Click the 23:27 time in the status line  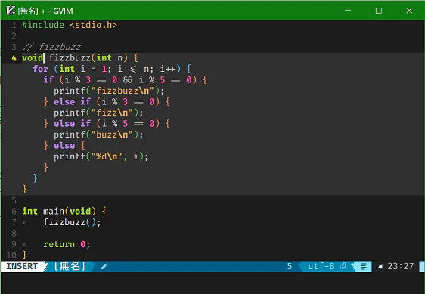[x=401, y=266]
